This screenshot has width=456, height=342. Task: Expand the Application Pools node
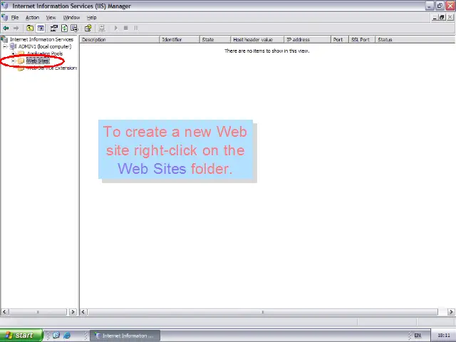(13, 54)
